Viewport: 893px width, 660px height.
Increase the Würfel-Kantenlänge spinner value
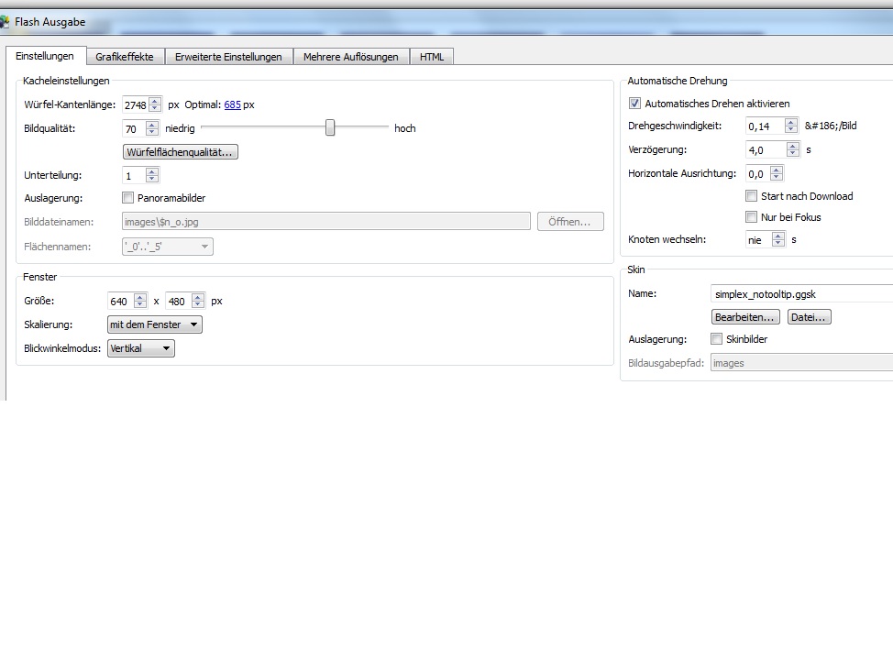point(155,101)
